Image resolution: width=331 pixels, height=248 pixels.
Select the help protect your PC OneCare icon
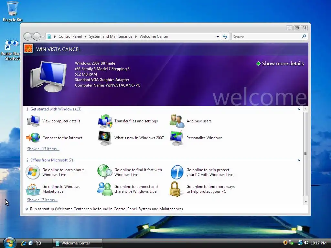[x=177, y=172]
